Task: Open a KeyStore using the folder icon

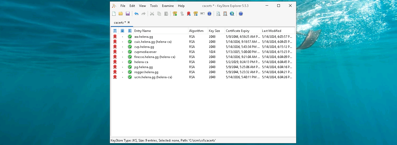Action: click(x=121, y=14)
